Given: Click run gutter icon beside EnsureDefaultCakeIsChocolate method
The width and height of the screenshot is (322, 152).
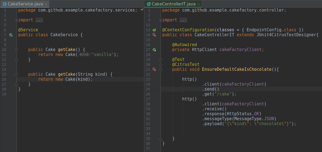Looking at the screenshot, I should [155, 69].
